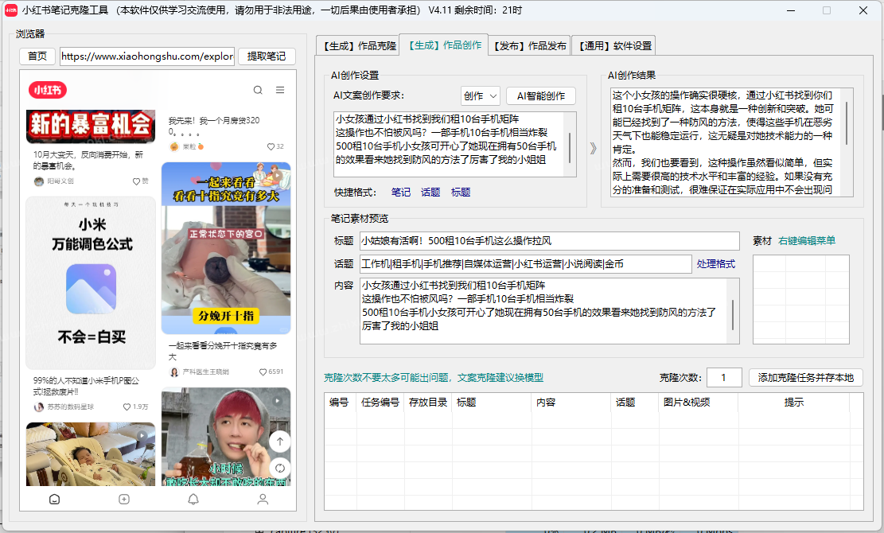The image size is (884, 533).
Task: Click the AI智能创作 button
Action: pos(542,95)
